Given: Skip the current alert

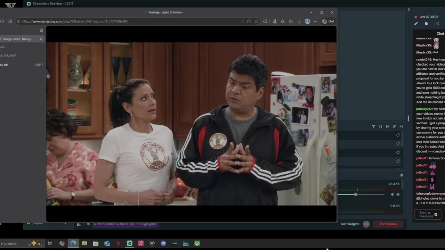Looking at the screenshot, I should pyautogui.click(x=387, y=126).
